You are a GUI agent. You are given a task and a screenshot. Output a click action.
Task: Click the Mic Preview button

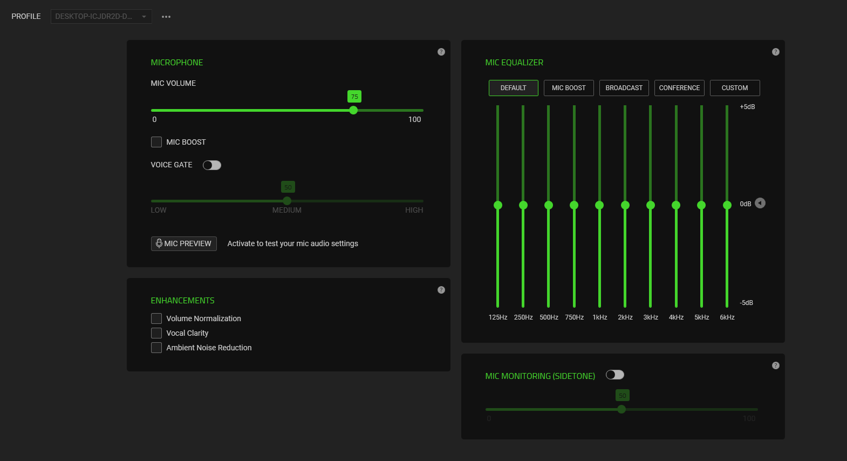coord(183,243)
